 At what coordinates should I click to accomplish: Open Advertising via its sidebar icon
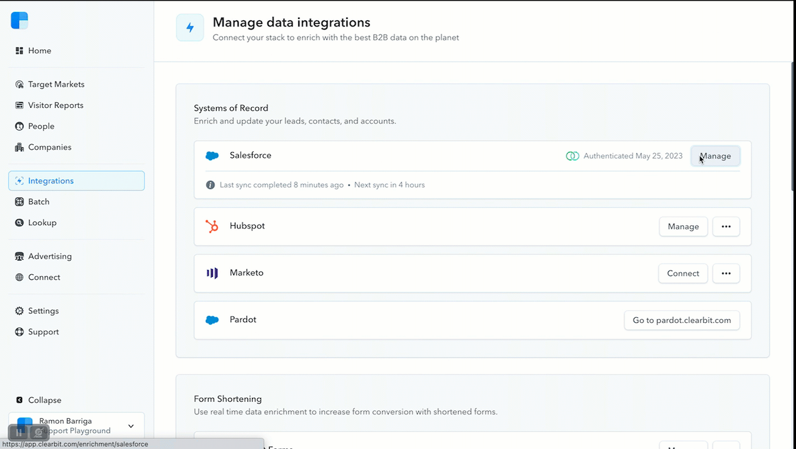pos(20,257)
